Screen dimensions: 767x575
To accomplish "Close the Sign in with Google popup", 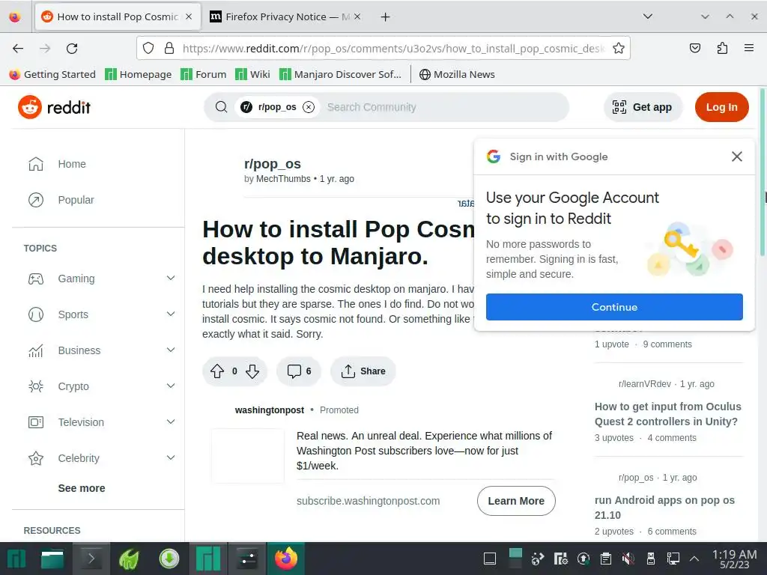I will [x=737, y=156].
